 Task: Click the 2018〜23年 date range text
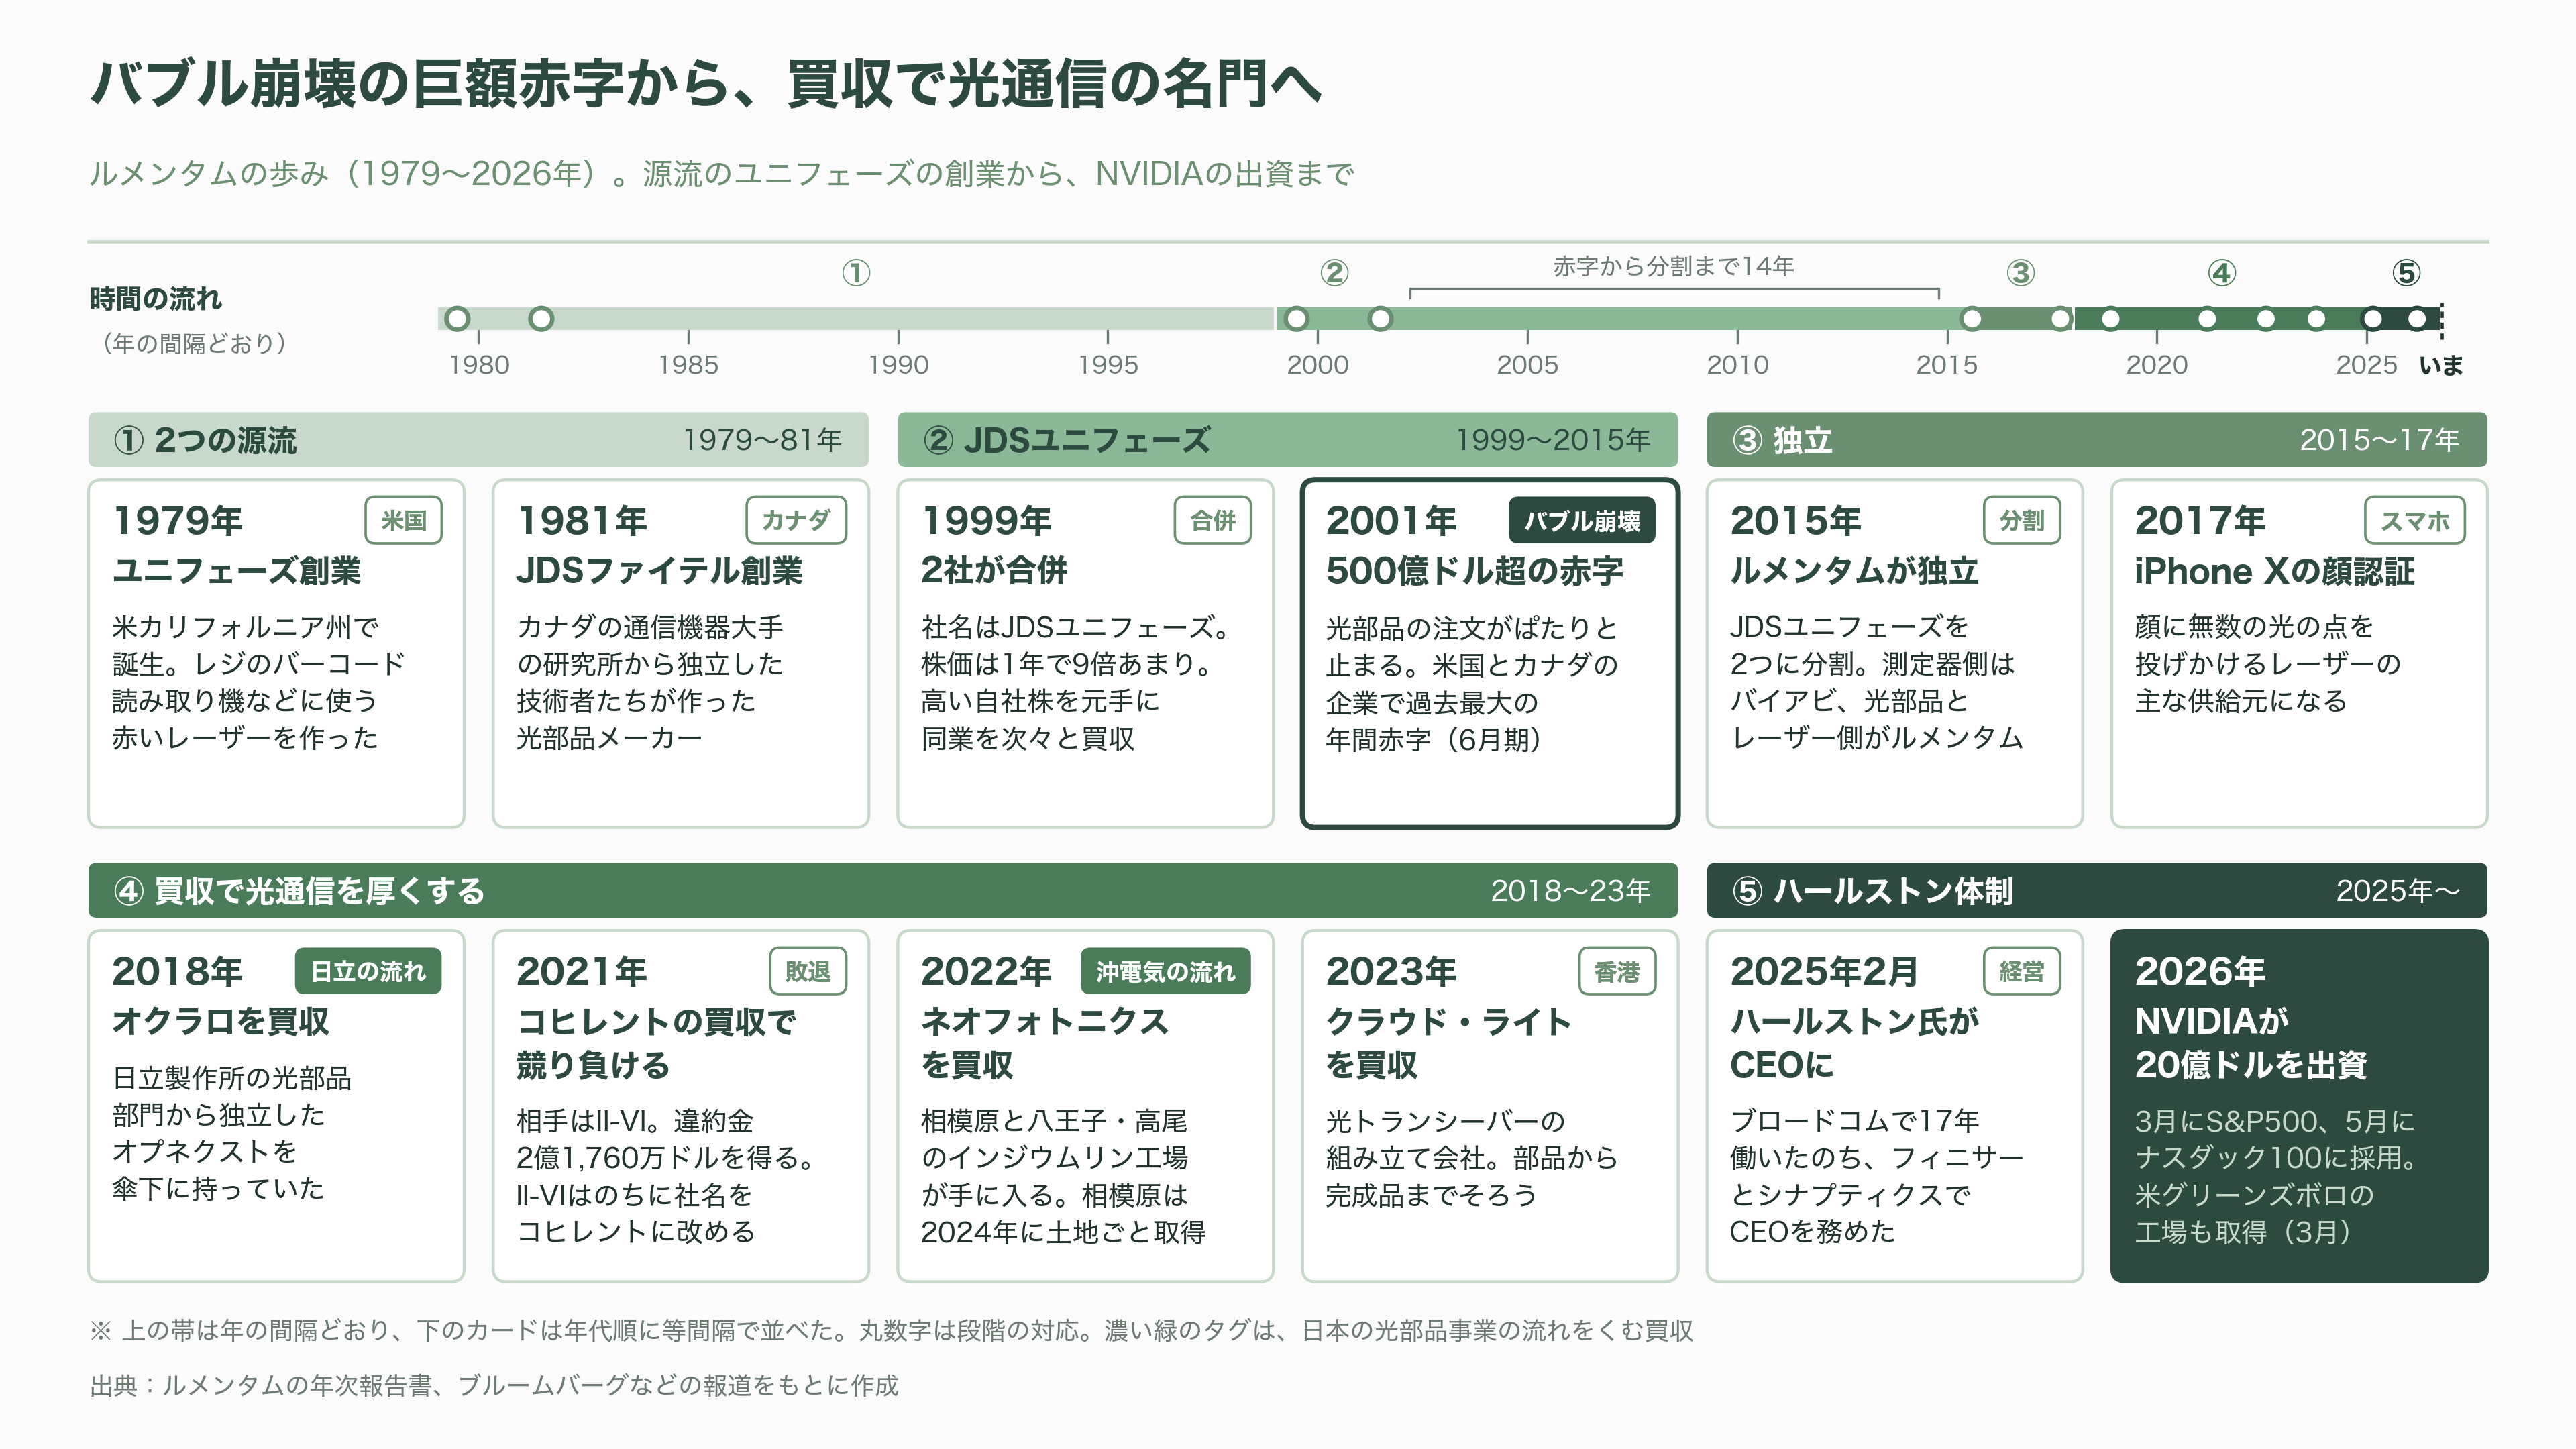click(1570, 890)
